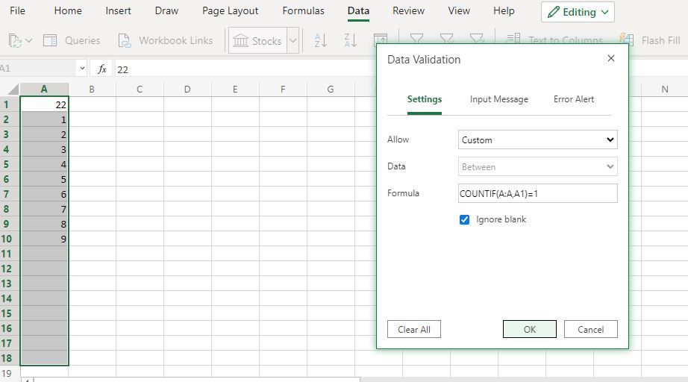This screenshot has height=382, width=688.
Task: Select column F header
Action: [283, 90]
